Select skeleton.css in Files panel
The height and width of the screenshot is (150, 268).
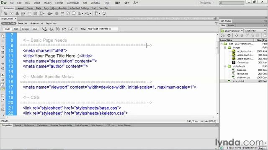pyautogui.click(x=243, y=77)
